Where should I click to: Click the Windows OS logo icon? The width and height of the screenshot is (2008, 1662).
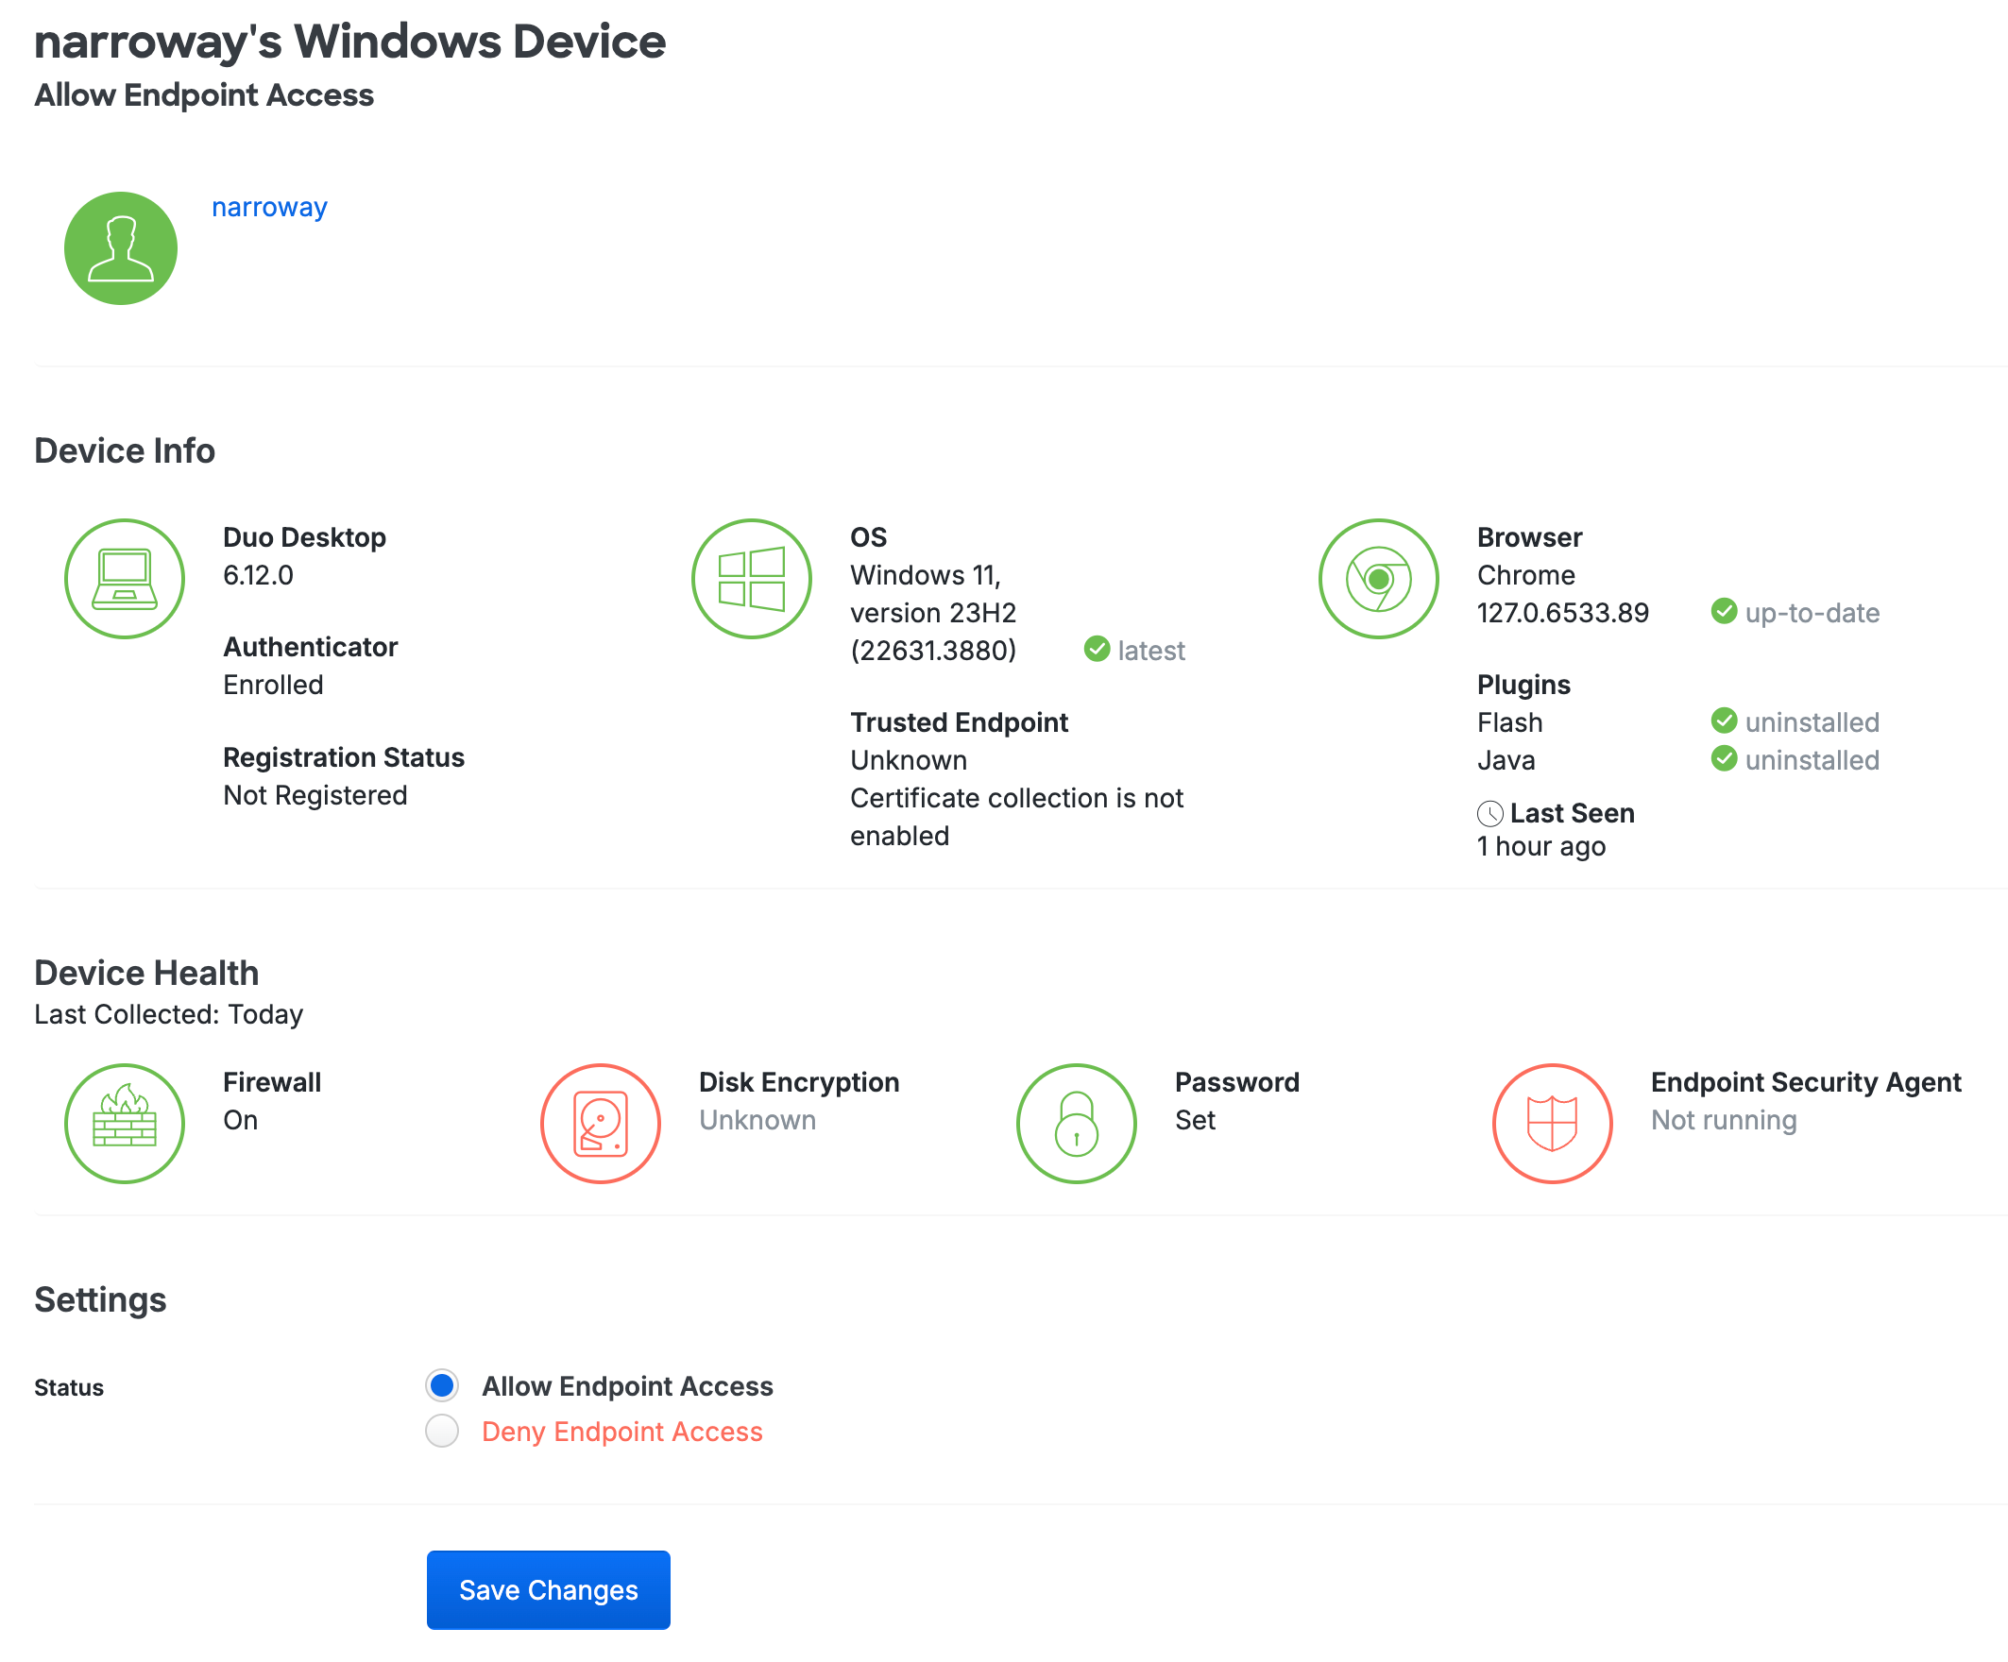point(752,579)
